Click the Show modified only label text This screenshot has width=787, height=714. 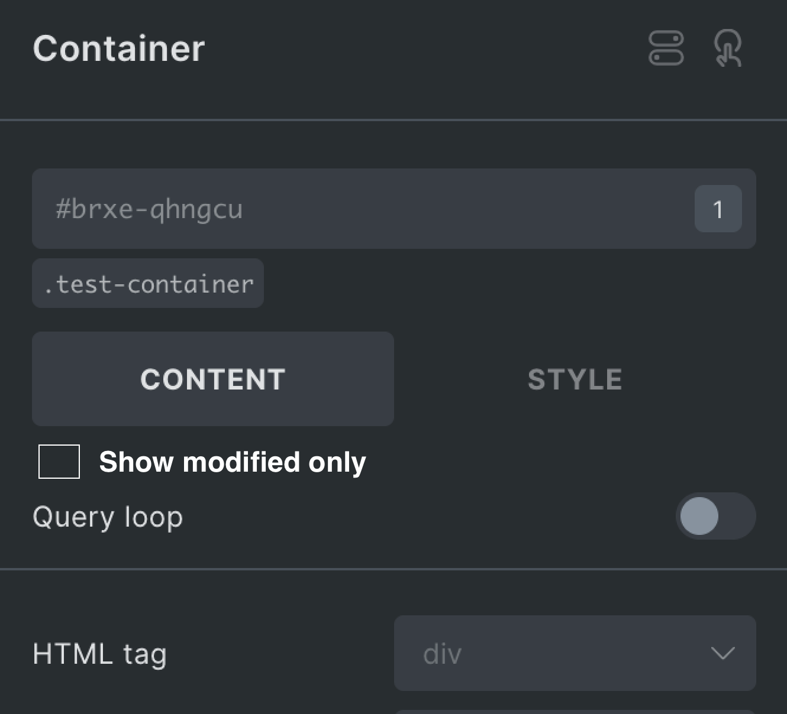[233, 462]
